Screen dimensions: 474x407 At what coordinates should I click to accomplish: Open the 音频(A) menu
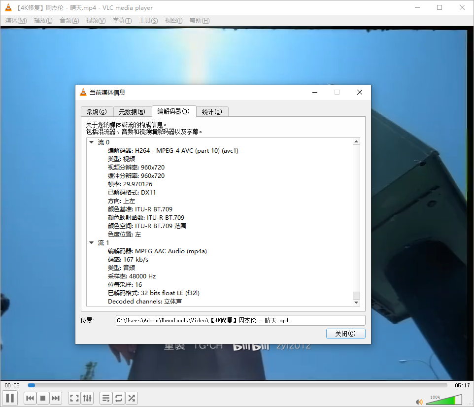point(69,21)
